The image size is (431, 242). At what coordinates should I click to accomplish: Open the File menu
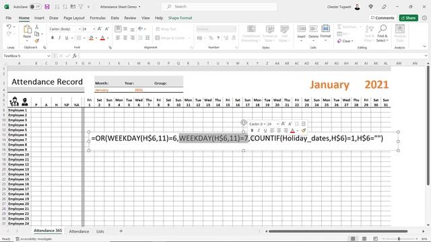click(x=9, y=18)
